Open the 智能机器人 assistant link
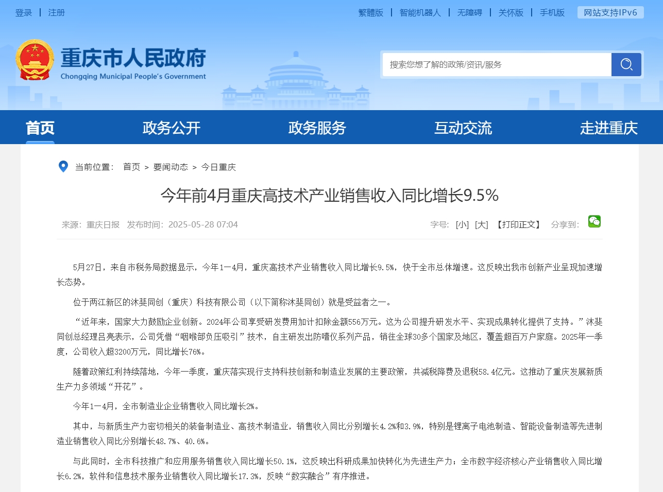 [420, 12]
